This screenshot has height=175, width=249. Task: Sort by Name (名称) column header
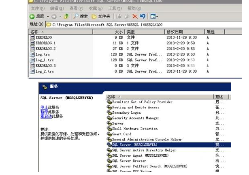tap(60, 32)
